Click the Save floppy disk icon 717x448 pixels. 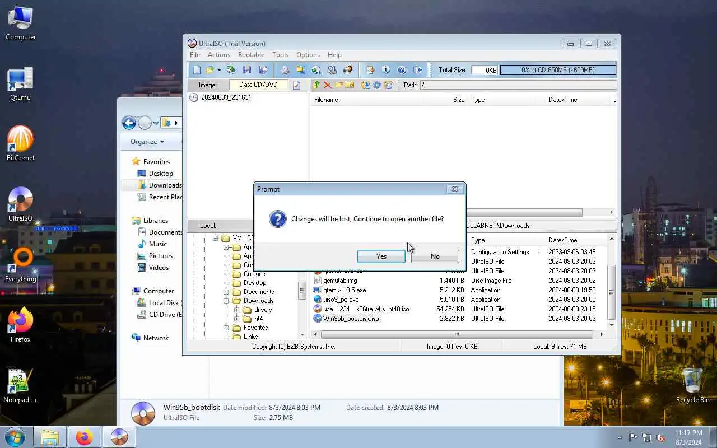pos(247,70)
